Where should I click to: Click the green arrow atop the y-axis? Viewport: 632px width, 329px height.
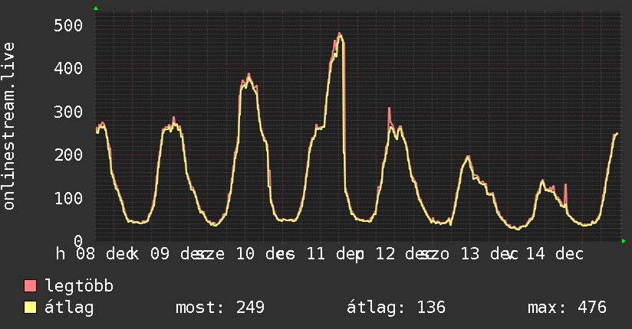pos(96,8)
